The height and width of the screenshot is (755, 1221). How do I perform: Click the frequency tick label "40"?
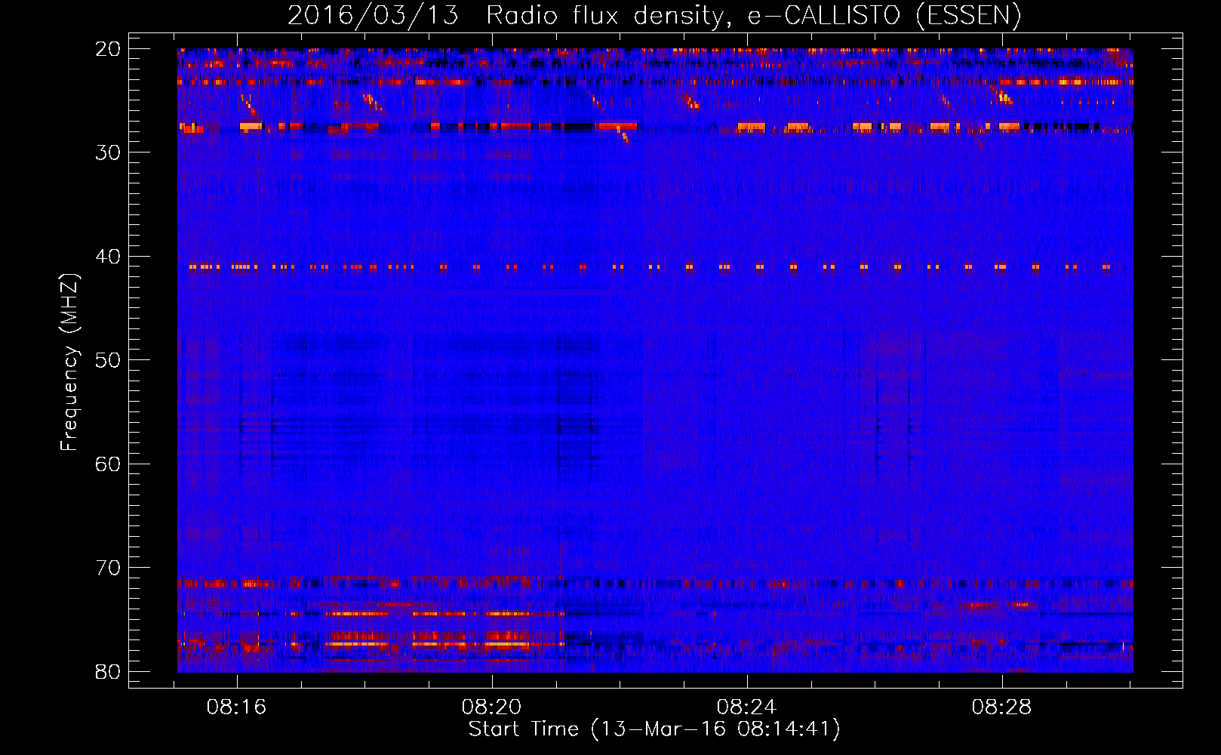pyautogui.click(x=109, y=257)
